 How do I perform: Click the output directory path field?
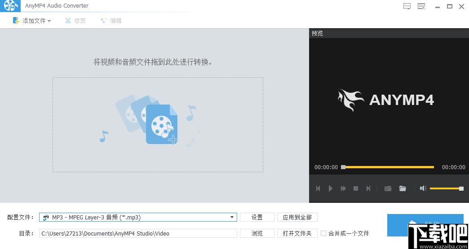pos(138,233)
